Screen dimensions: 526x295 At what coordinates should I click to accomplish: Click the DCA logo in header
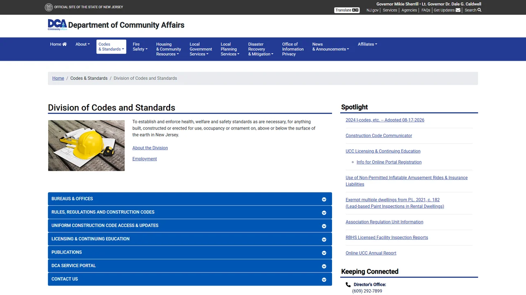coord(57,25)
